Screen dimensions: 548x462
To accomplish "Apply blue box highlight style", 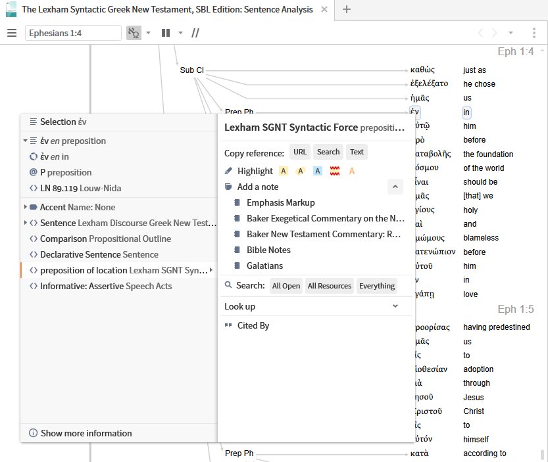I will pos(317,171).
